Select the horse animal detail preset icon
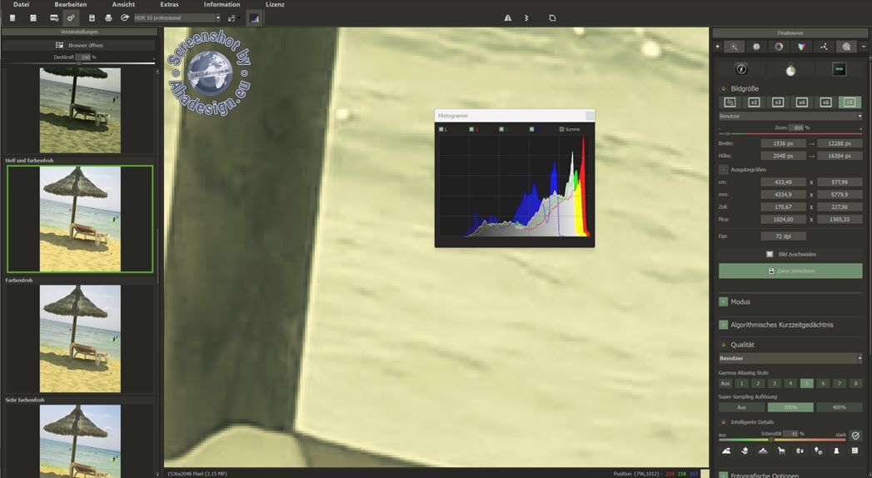 pos(781,451)
